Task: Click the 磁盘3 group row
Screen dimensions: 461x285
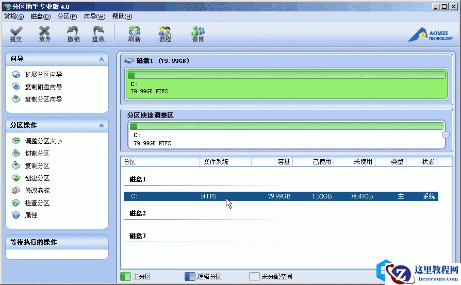Action: coord(138,236)
